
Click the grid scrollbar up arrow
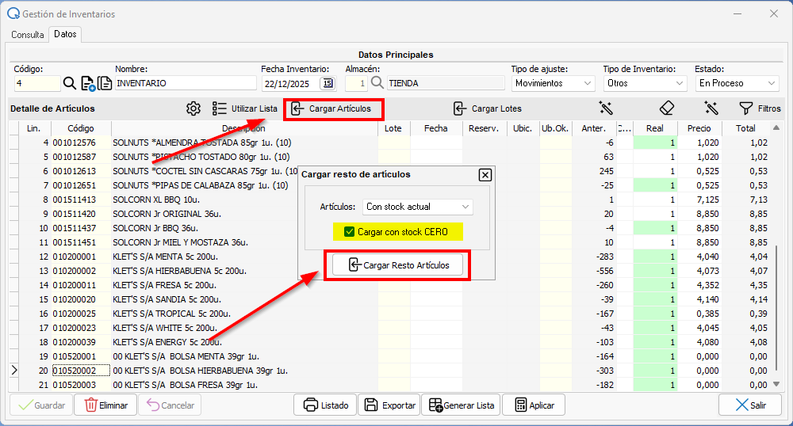[777, 127]
